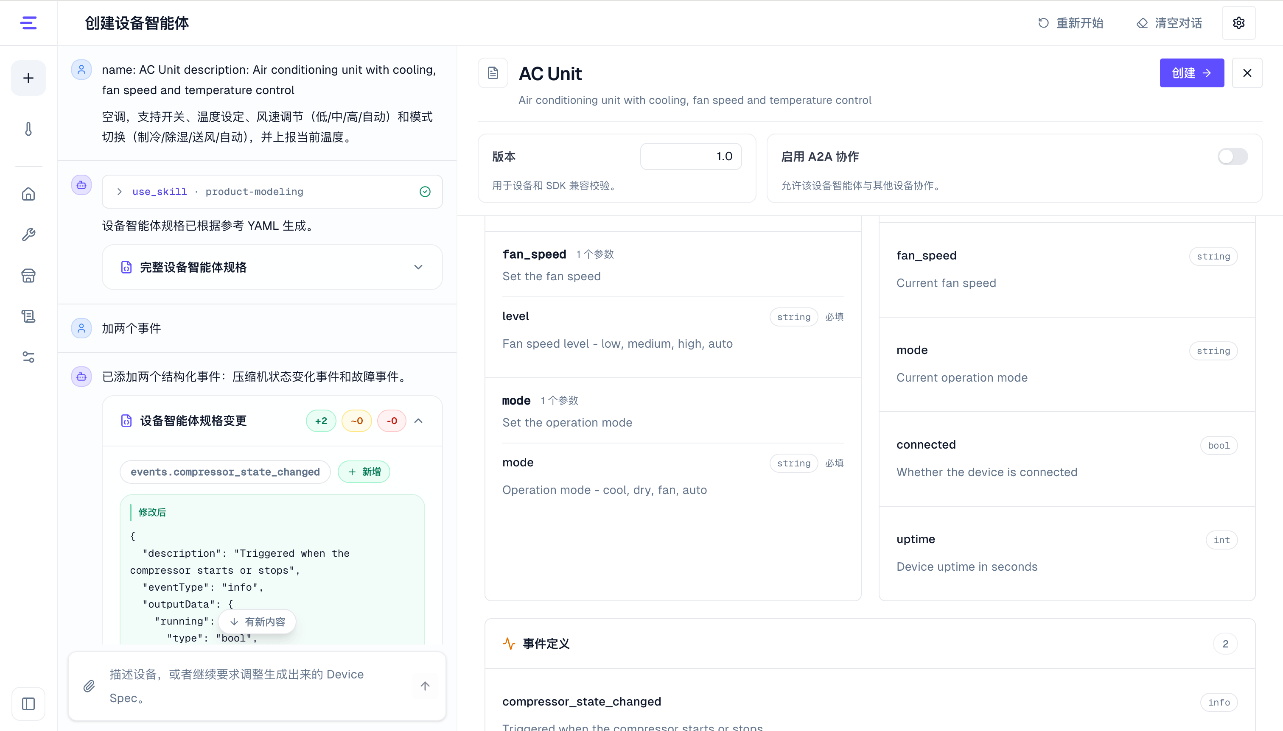1283x731 pixels.
Task: Open the thermometer device icon in sidebar
Action: point(28,129)
